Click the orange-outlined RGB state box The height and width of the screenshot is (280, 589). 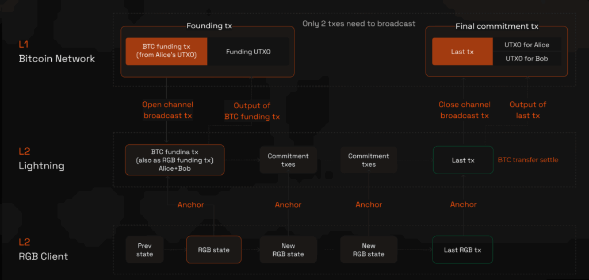(x=213, y=250)
